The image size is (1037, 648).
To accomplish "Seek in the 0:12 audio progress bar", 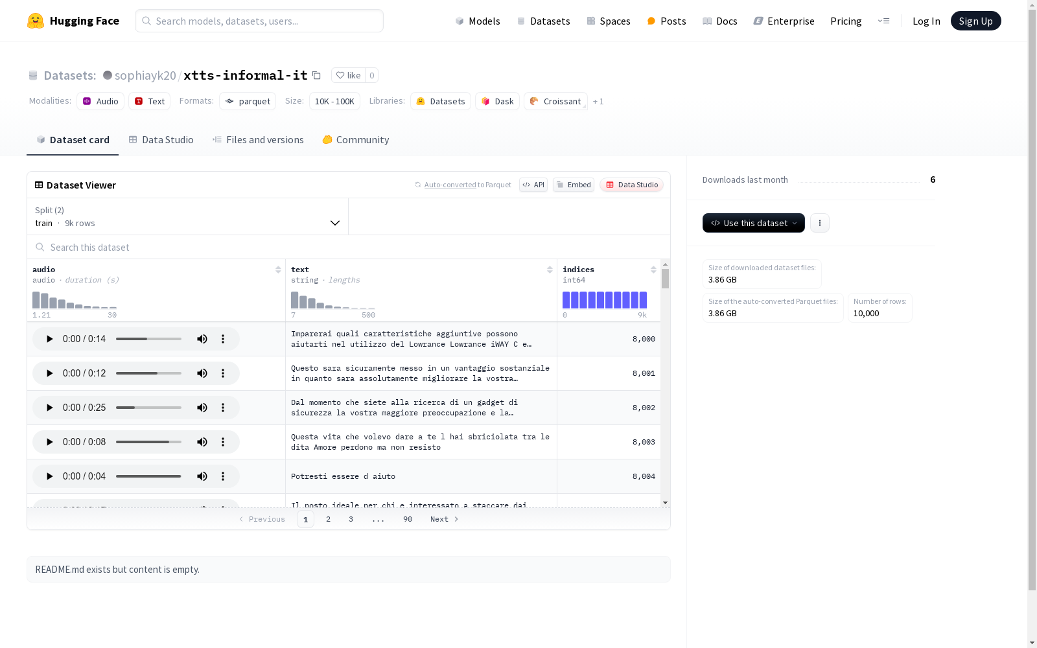I will pos(148,373).
